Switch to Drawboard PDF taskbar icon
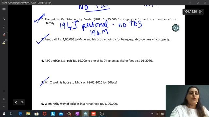 [x=86, y=114]
